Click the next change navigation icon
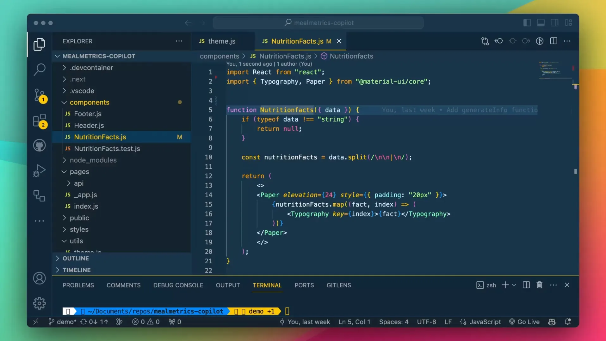The image size is (606, 341). pyautogui.click(x=526, y=41)
